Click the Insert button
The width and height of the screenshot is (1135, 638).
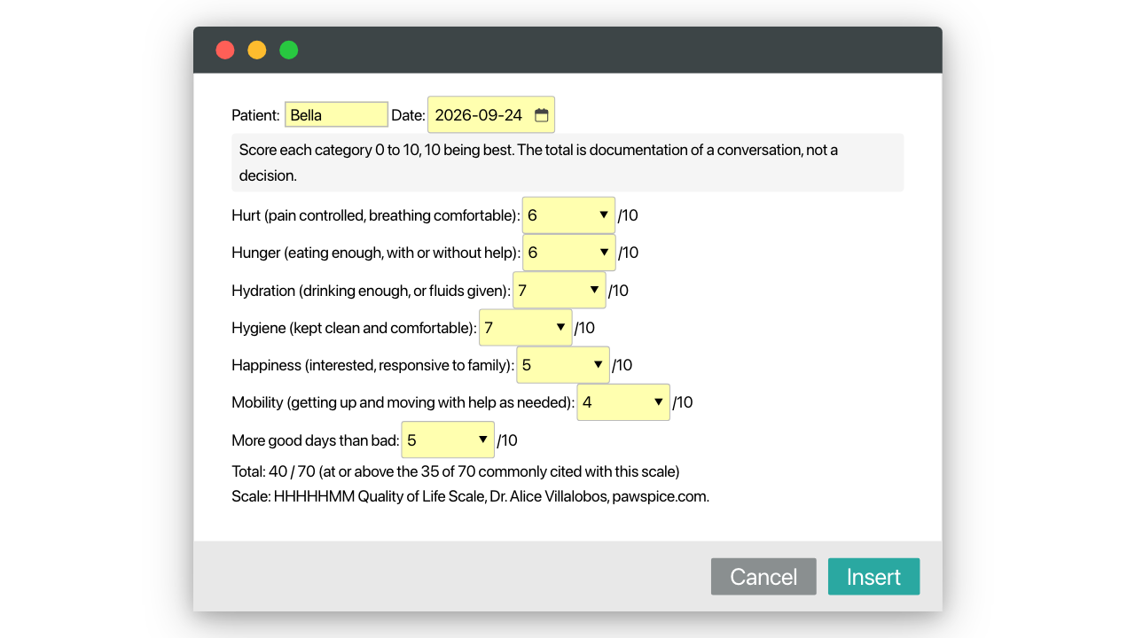(x=873, y=577)
